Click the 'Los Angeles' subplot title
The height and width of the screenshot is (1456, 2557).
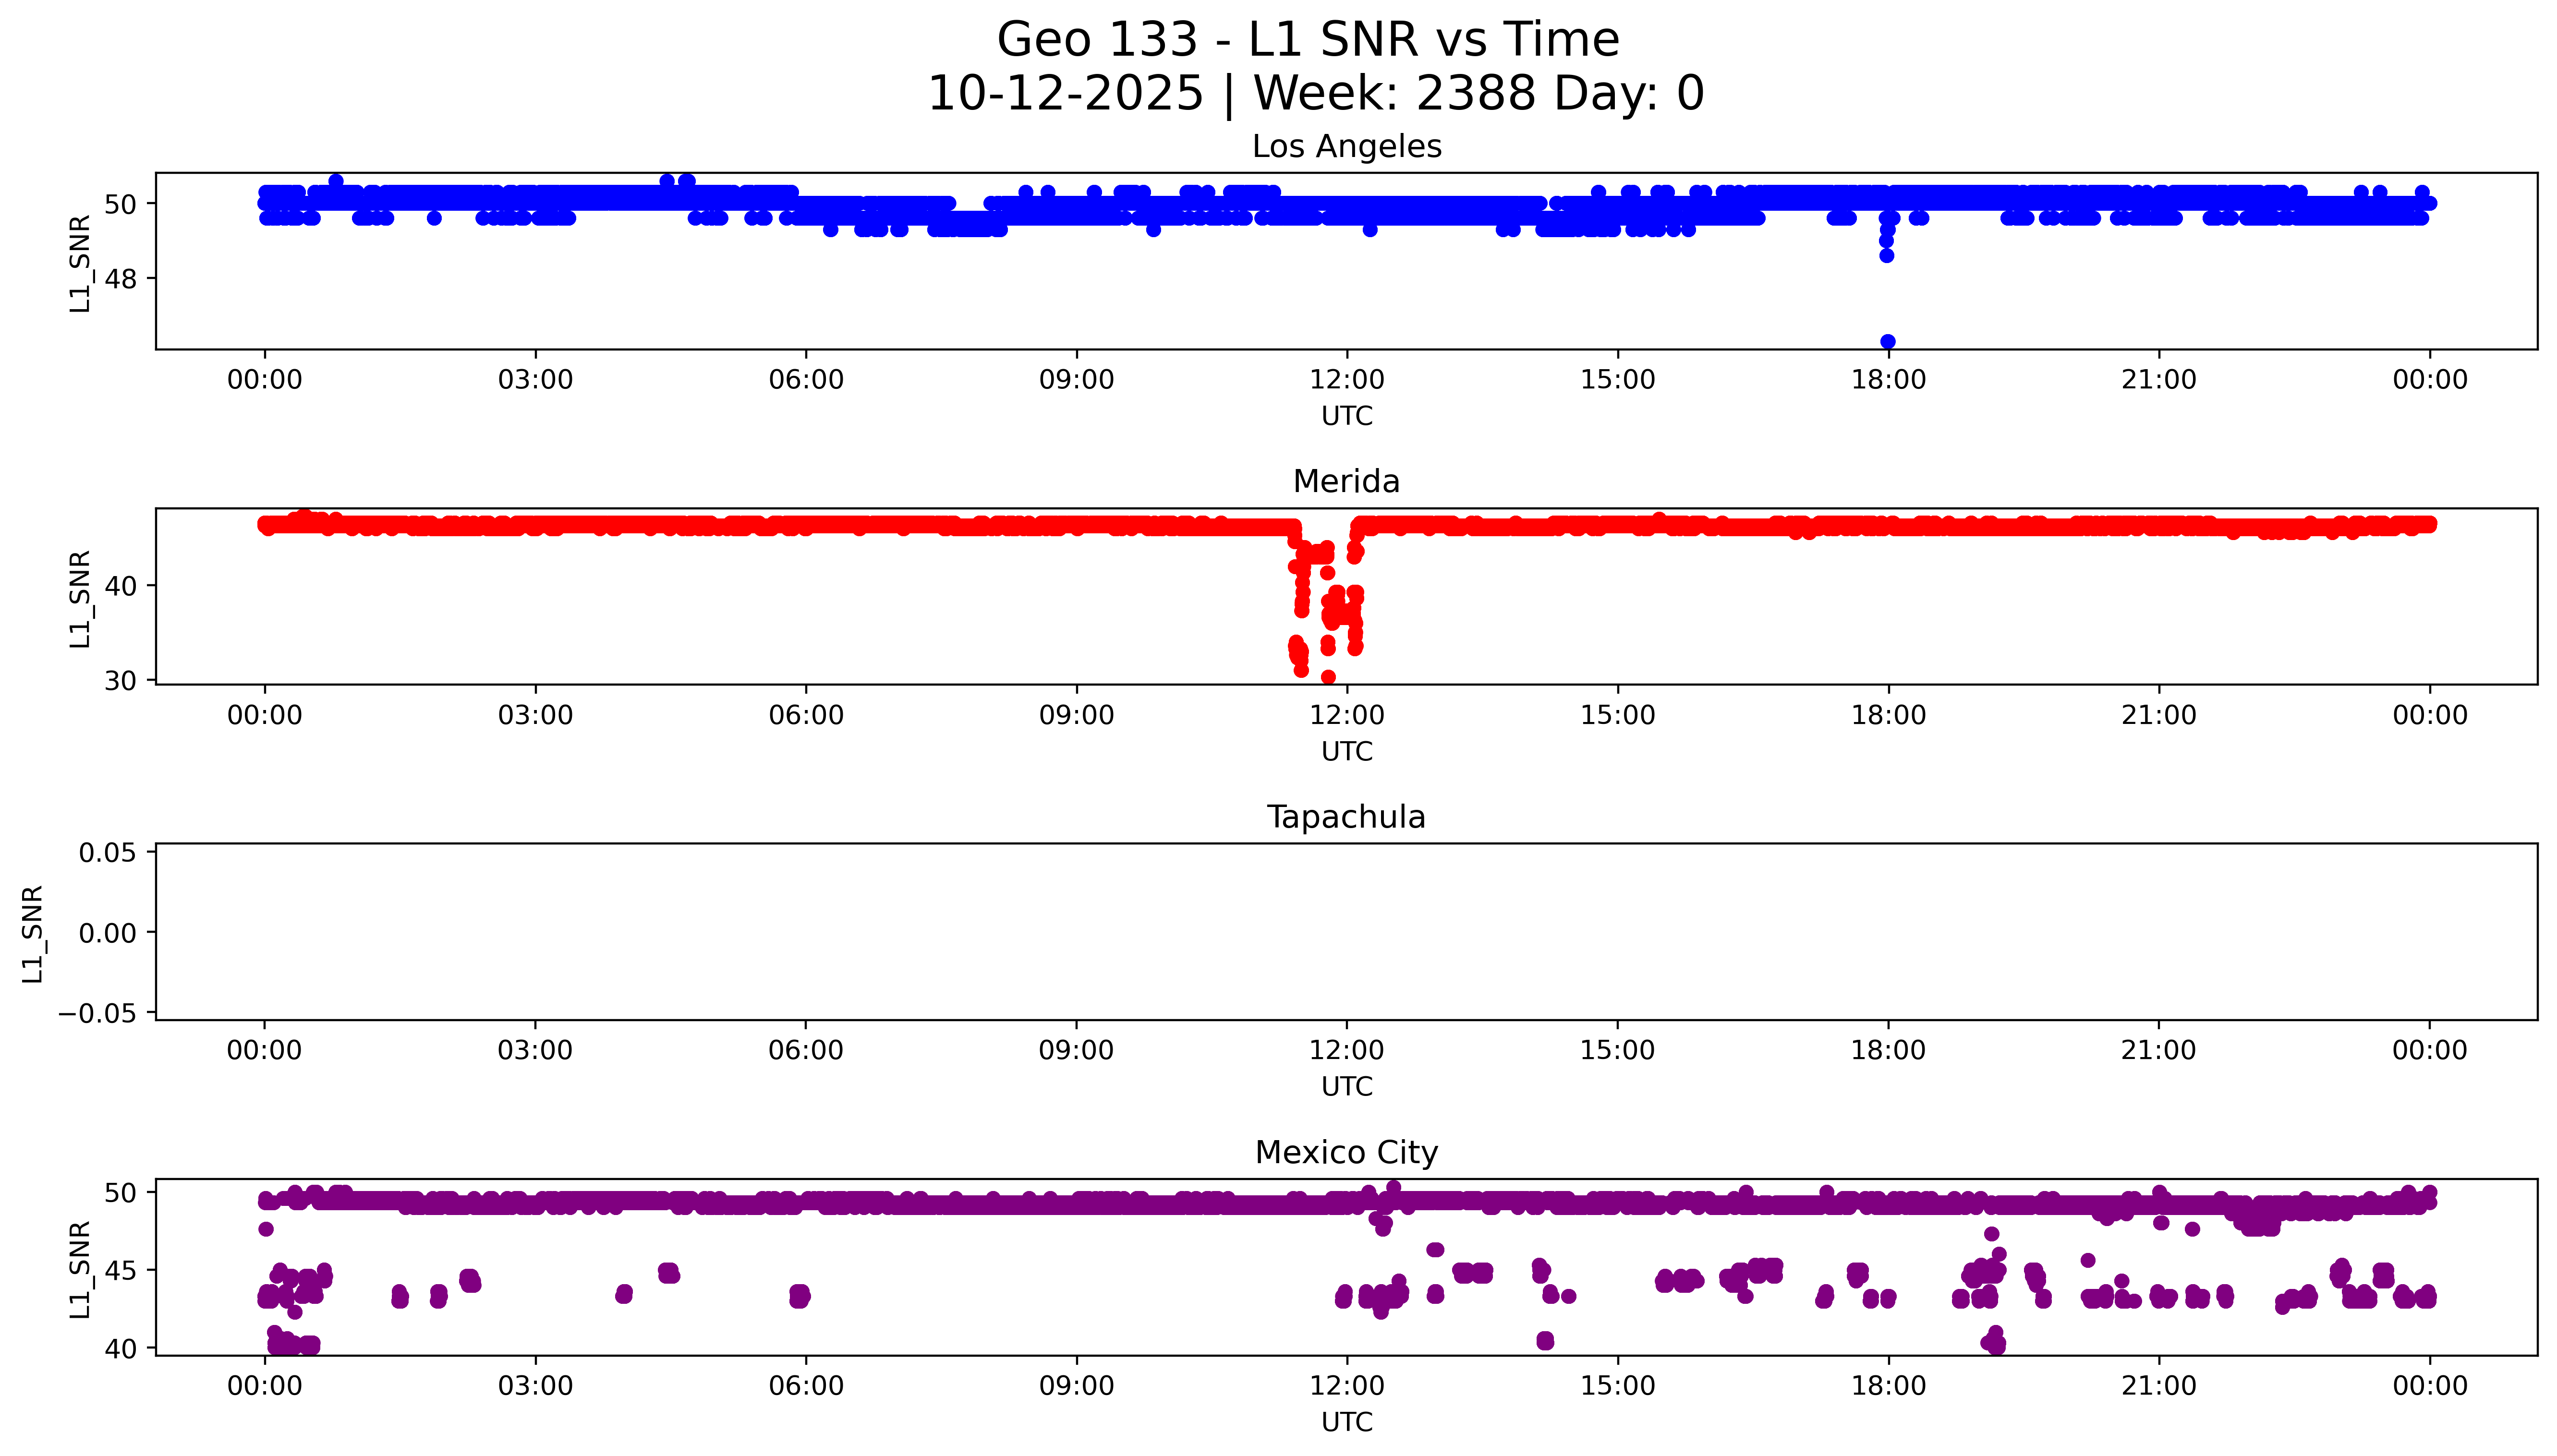tap(1346, 147)
